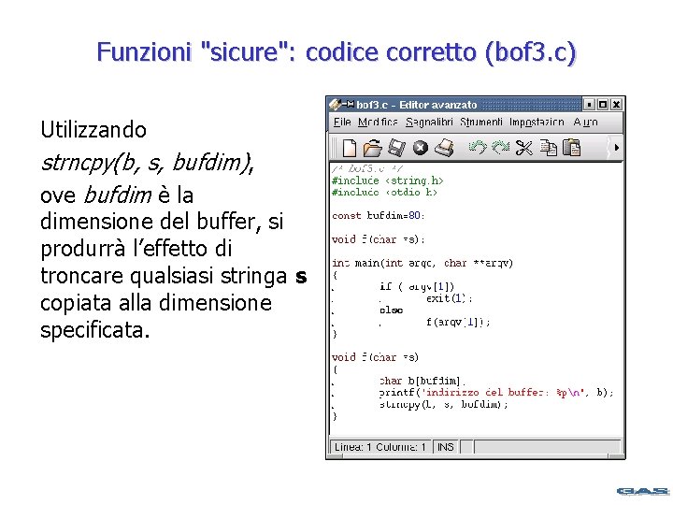Click the GAS logo on the slide

642,491
